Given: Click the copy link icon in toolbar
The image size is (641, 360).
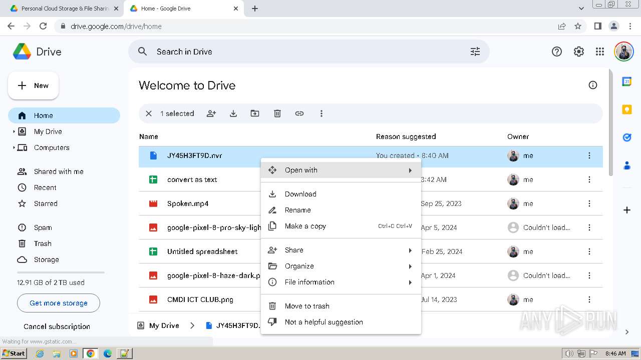Looking at the screenshot, I should tap(299, 113).
